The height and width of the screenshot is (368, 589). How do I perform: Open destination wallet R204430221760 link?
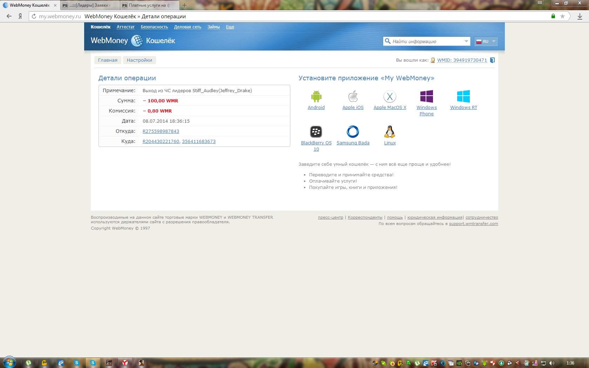(161, 142)
